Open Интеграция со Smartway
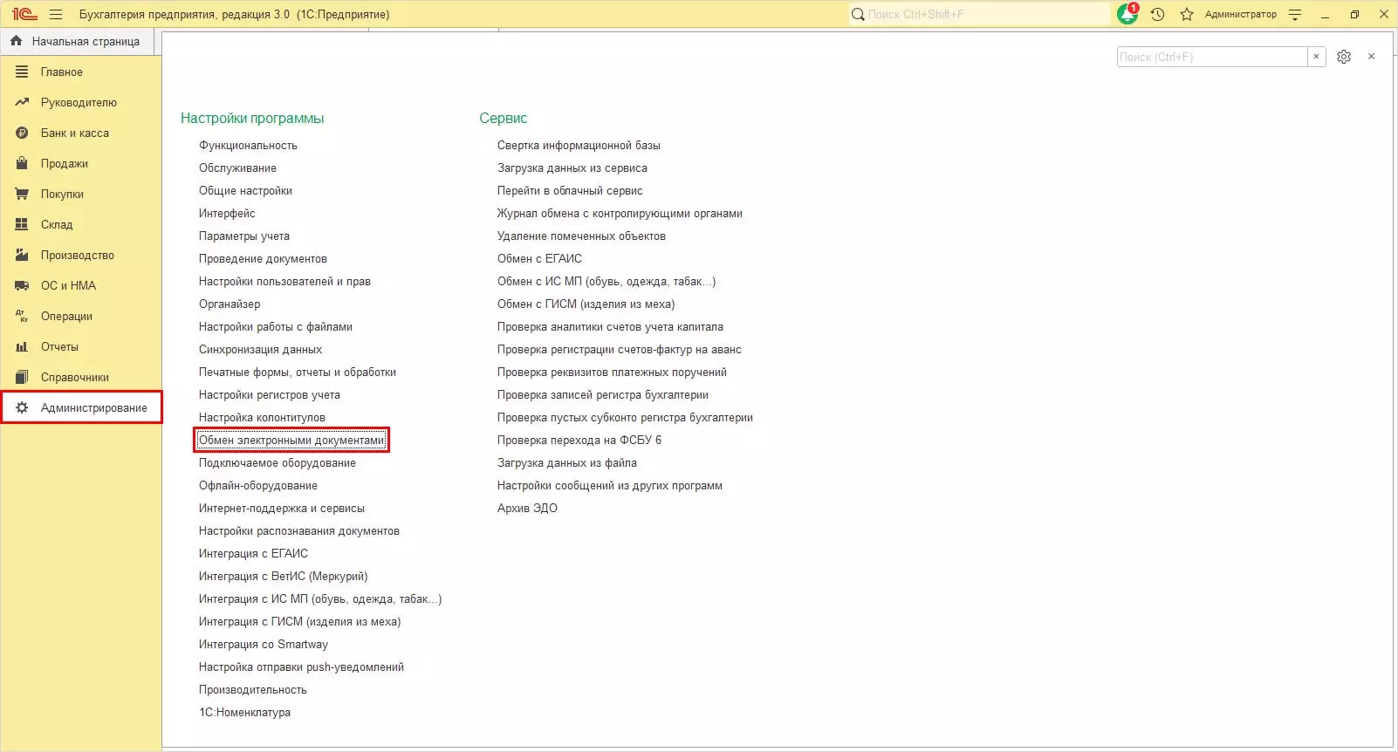Viewport: 1398px width, 752px height. (x=264, y=644)
